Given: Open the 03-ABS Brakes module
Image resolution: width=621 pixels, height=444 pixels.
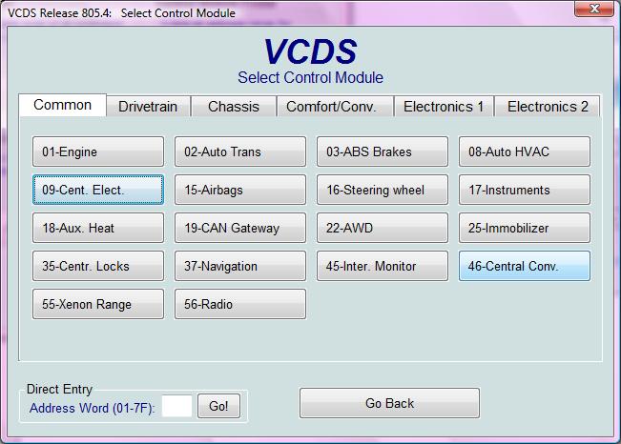Looking at the screenshot, I should click(x=383, y=151).
